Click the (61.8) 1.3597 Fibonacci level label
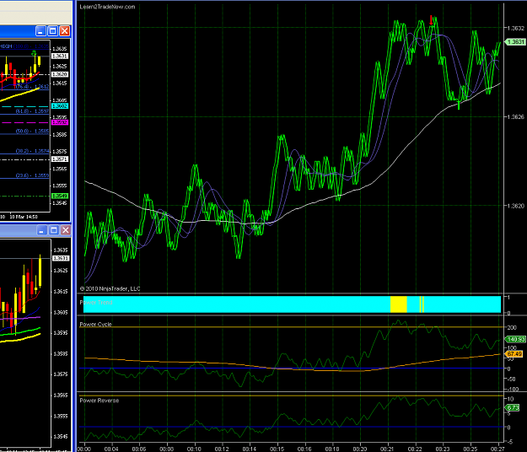The image size is (527, 452). click(x=32, y=111)
